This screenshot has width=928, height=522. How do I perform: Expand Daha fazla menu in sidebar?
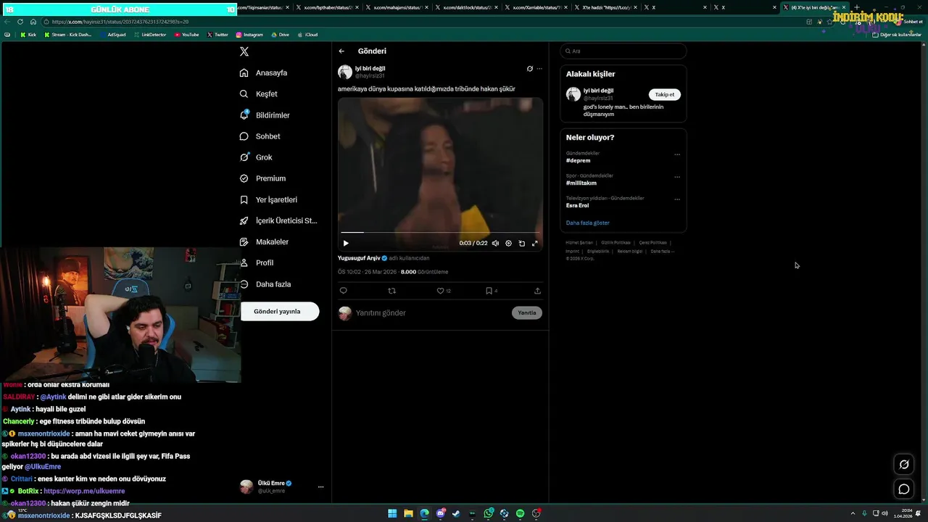pos(265,284)
